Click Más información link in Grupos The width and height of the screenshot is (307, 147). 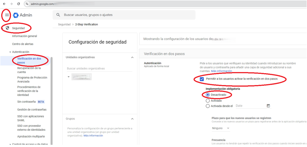click(93, 136)
